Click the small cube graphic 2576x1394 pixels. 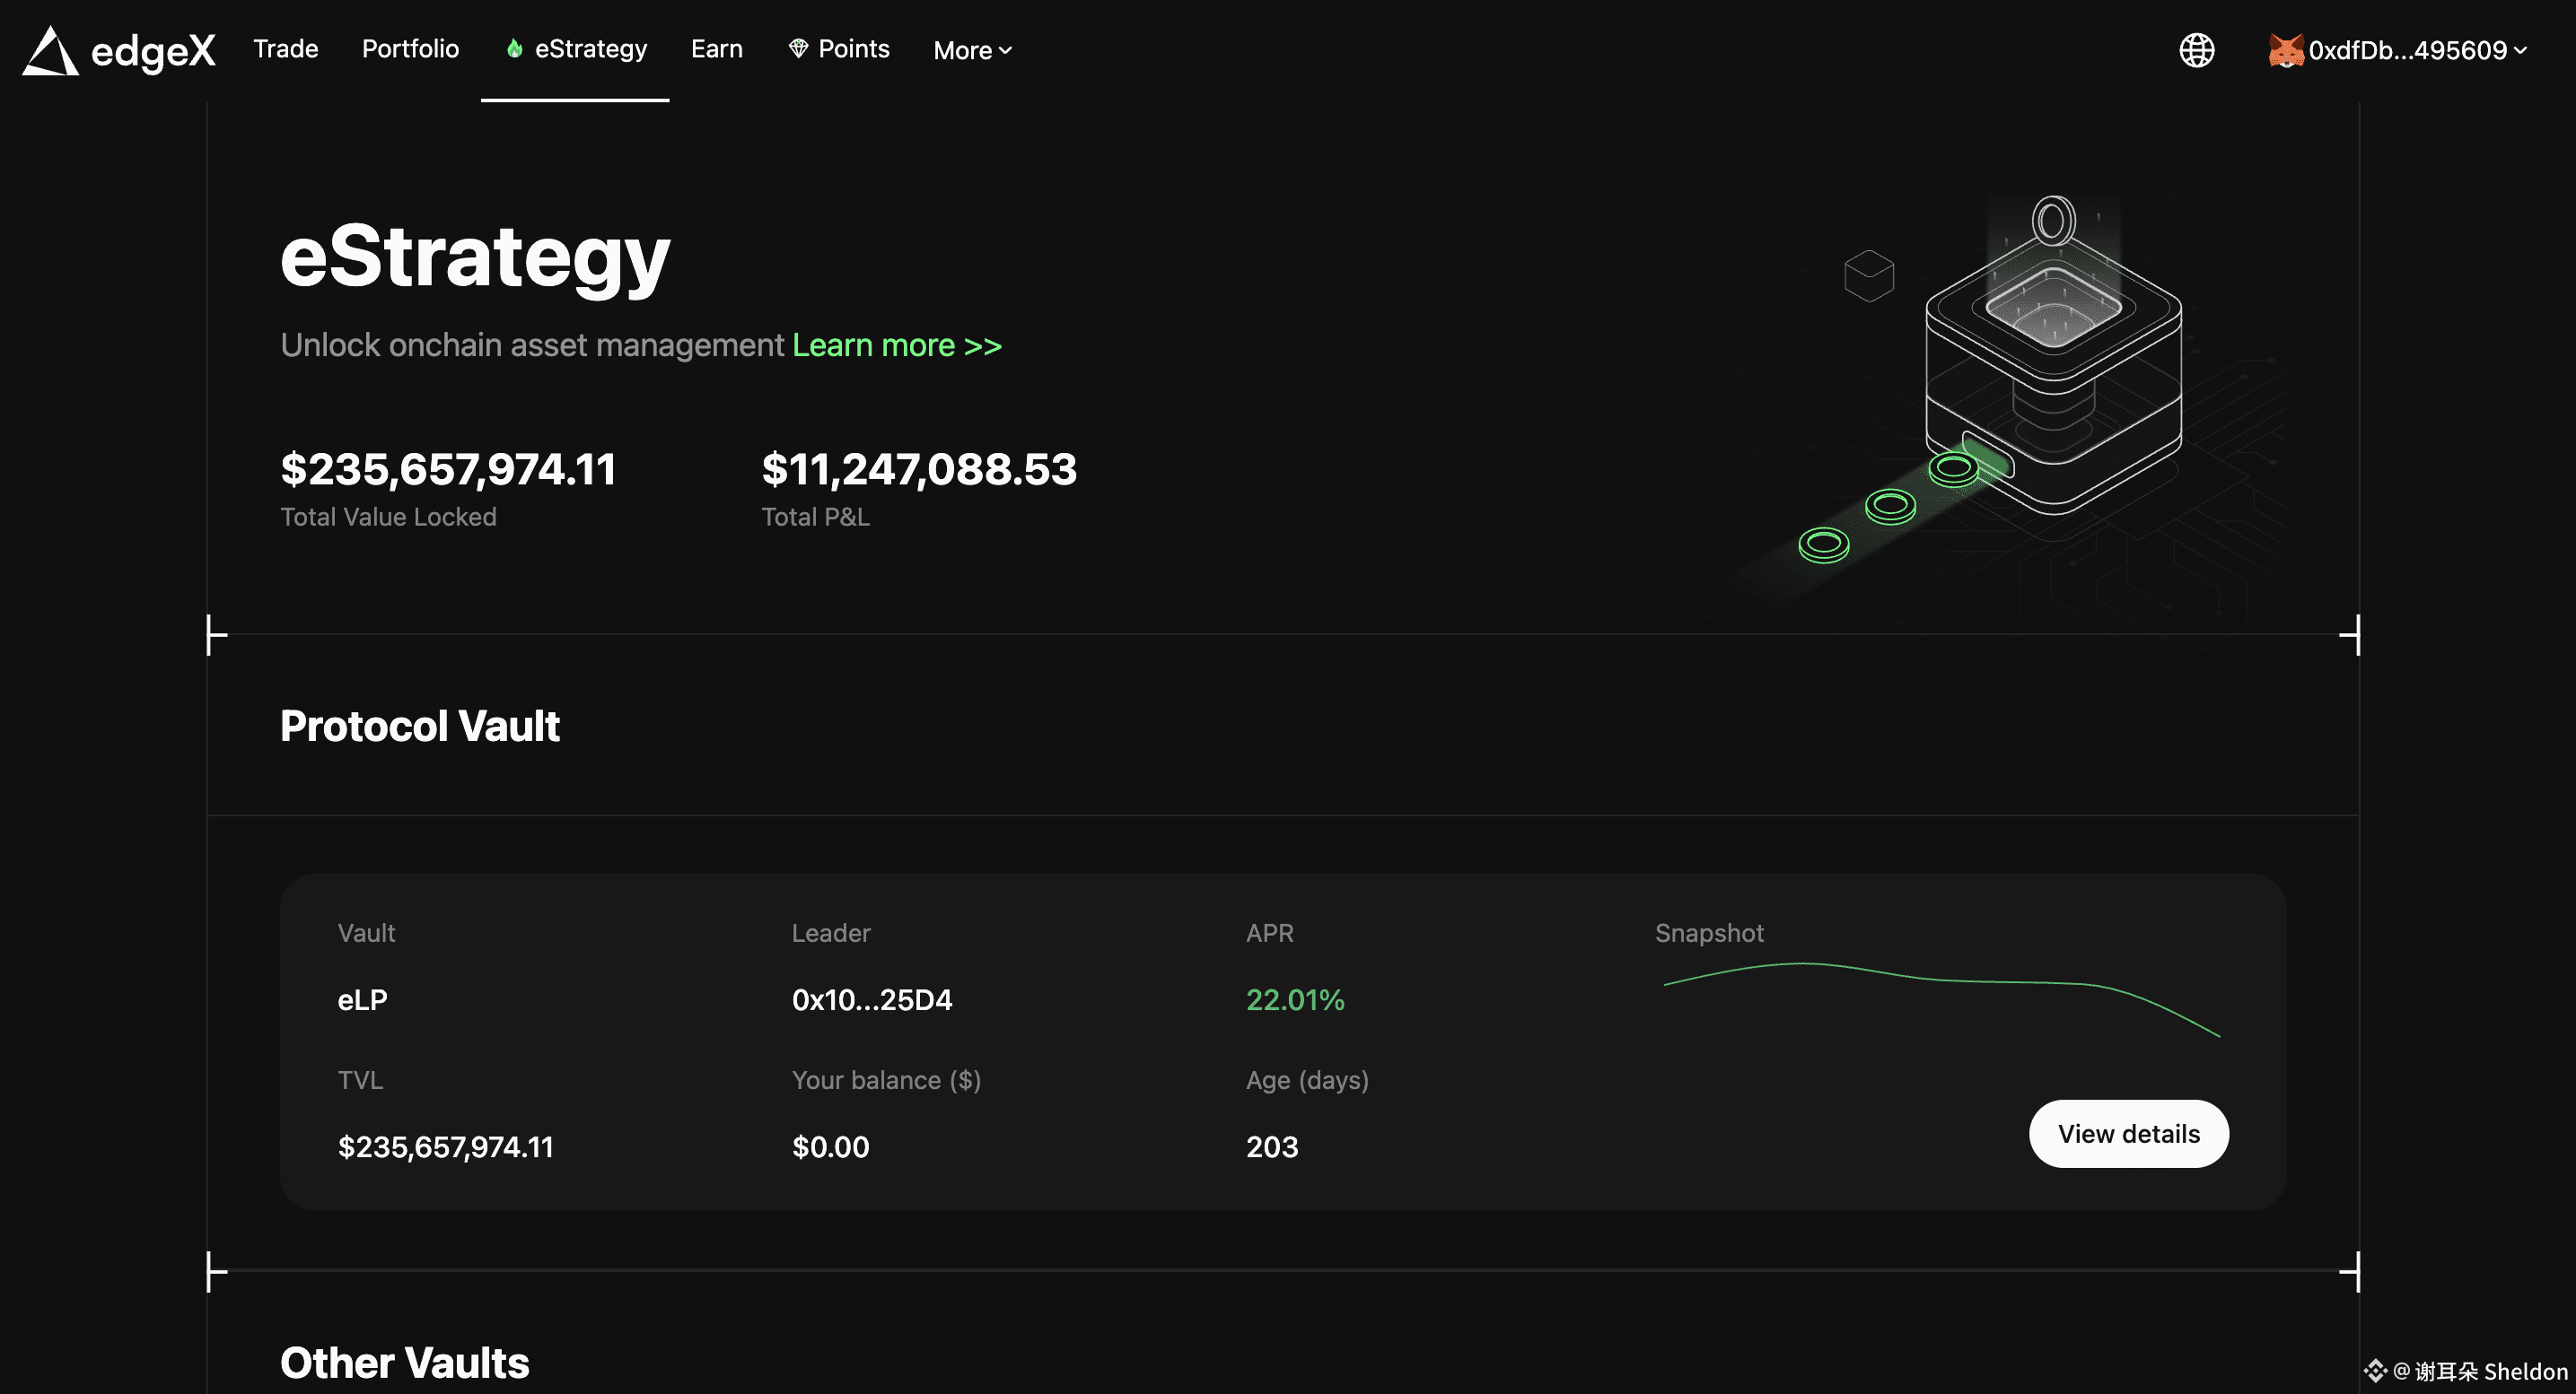point(1868,275)
